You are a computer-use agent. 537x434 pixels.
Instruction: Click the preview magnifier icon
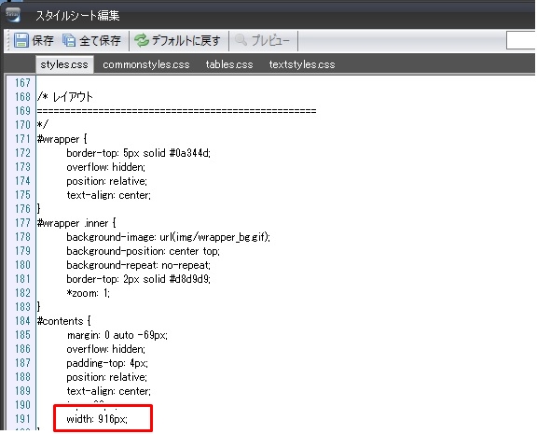(241, 40)
